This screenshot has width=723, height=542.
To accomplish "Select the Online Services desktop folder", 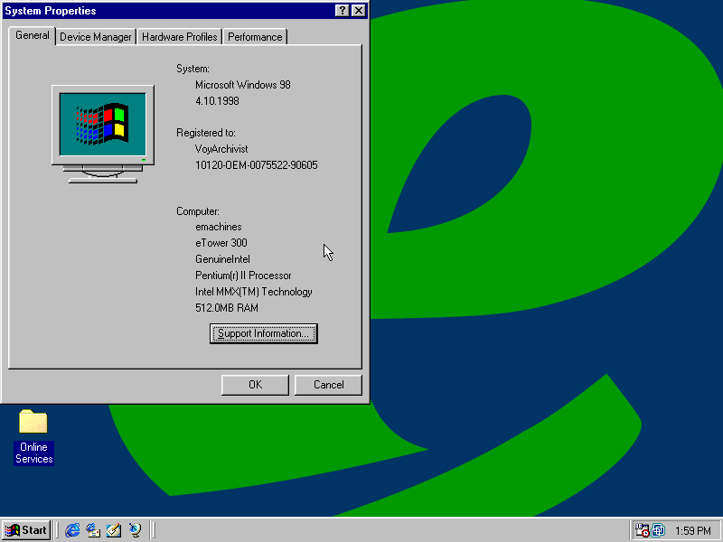I will pos(33,435).
